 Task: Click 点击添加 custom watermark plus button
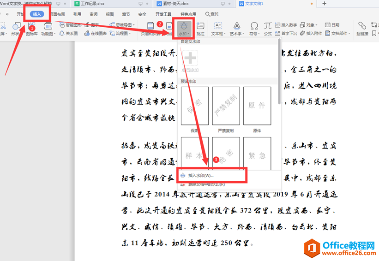pos(190,61)
